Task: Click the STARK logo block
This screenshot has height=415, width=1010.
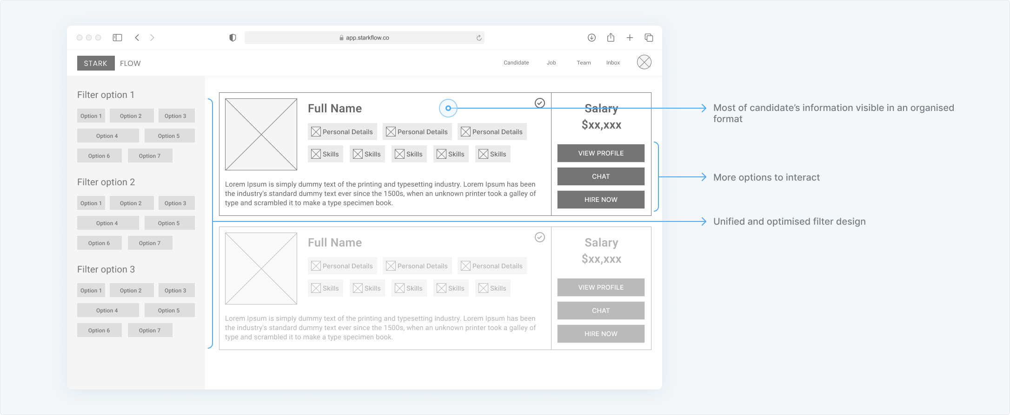Action: pos(96,63)
